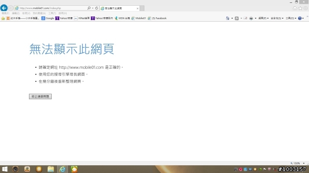Click the Print icon in command bar

(251, 18)
